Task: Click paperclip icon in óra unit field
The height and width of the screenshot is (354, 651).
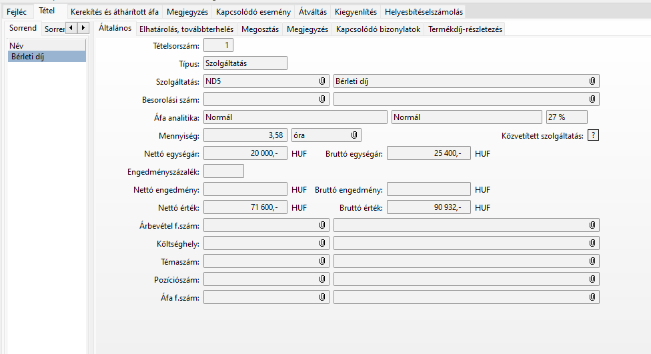Action: 354,135
